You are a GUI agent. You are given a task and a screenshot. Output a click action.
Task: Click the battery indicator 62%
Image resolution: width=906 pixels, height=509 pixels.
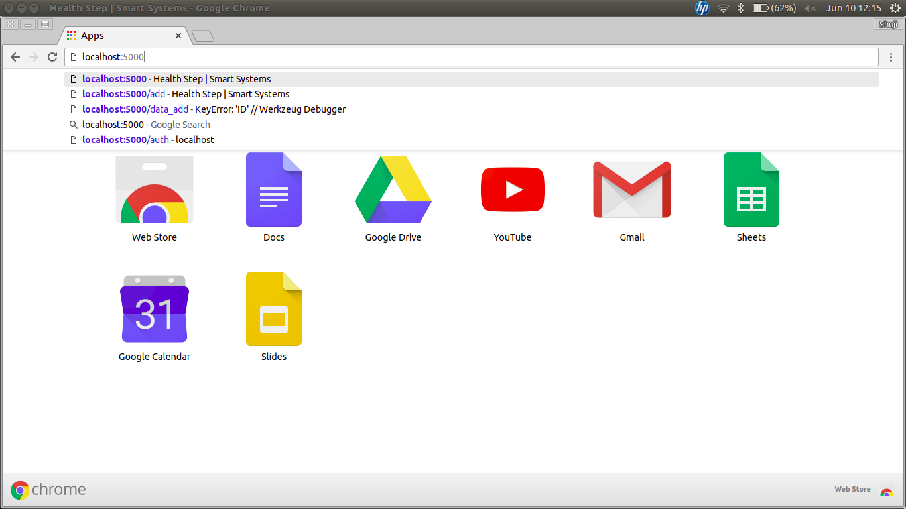775,8
